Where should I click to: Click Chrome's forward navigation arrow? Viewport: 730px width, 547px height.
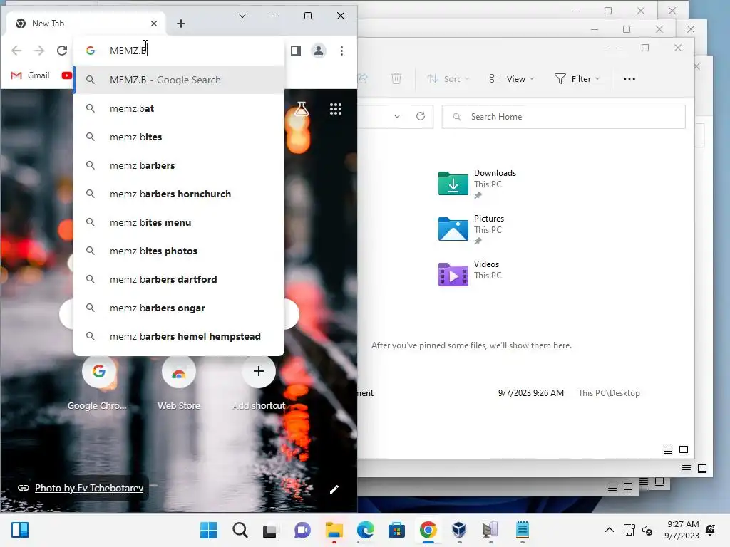(39, 51)
